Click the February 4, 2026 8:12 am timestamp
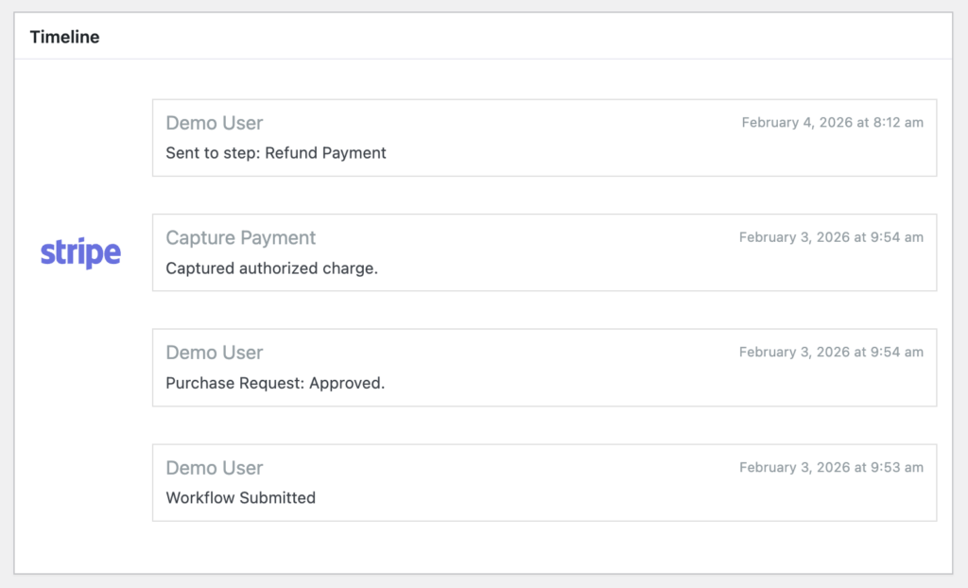 pyautogui.click(x=832, y=123)
